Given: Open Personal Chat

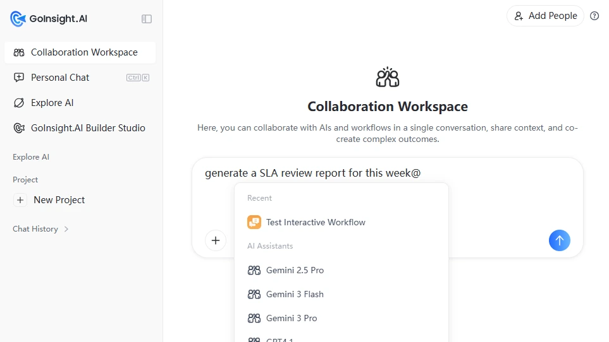Looking at the screenshot, I should coord(80,78).
